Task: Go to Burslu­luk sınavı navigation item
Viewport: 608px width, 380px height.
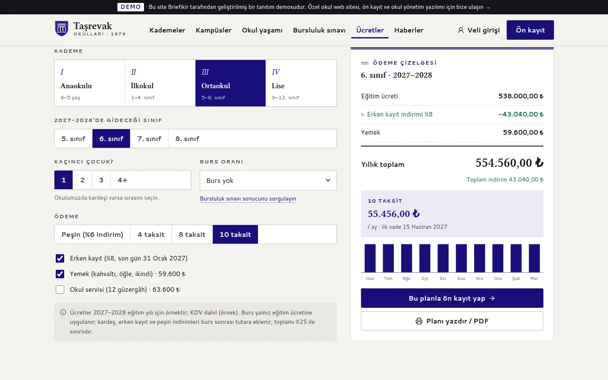Action: point(319,30)
